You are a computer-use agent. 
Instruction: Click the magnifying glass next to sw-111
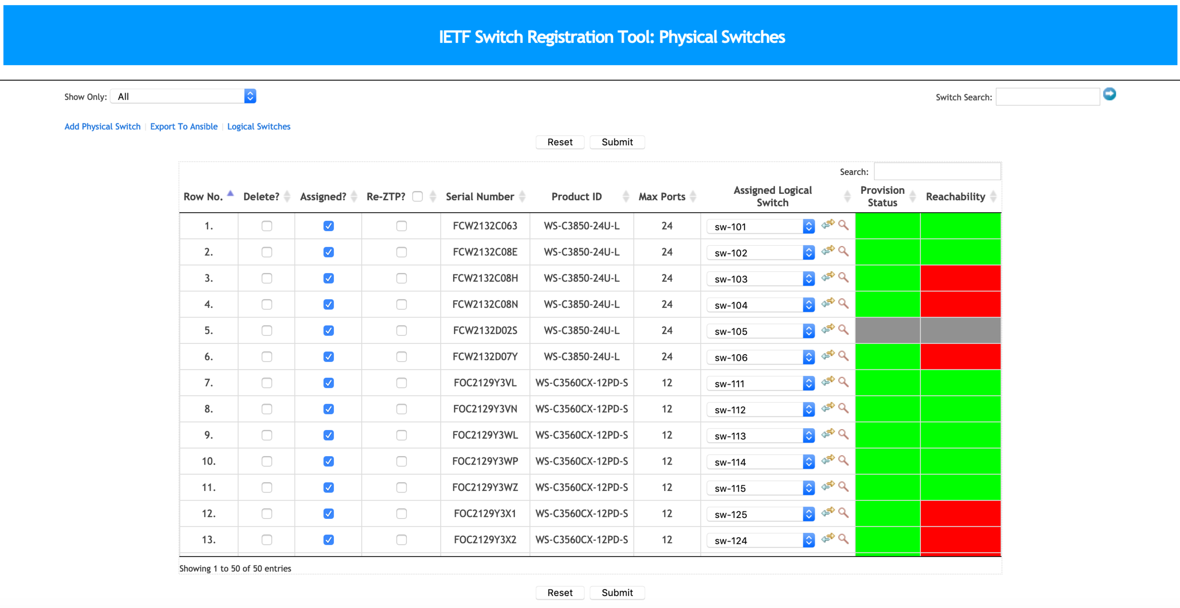click(x=843, y=382)
